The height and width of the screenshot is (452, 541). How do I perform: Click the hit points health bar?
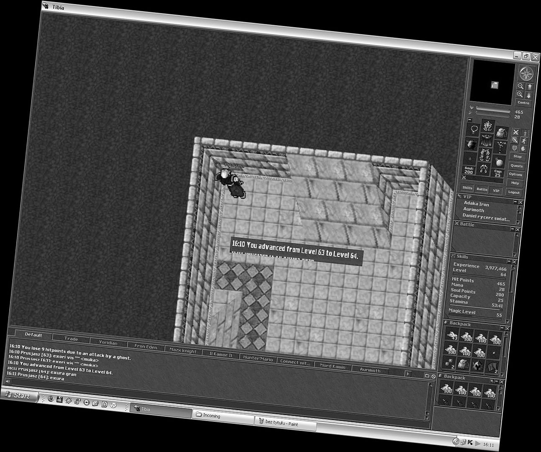point(493,109)
